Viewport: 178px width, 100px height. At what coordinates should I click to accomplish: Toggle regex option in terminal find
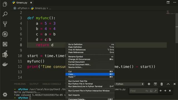click(155, 91)
